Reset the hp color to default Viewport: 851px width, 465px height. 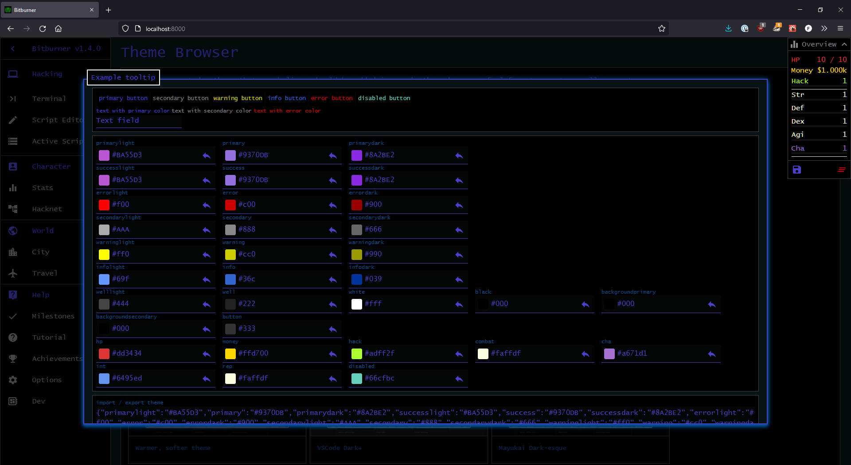pyautogui.click(x=207, y=354)
